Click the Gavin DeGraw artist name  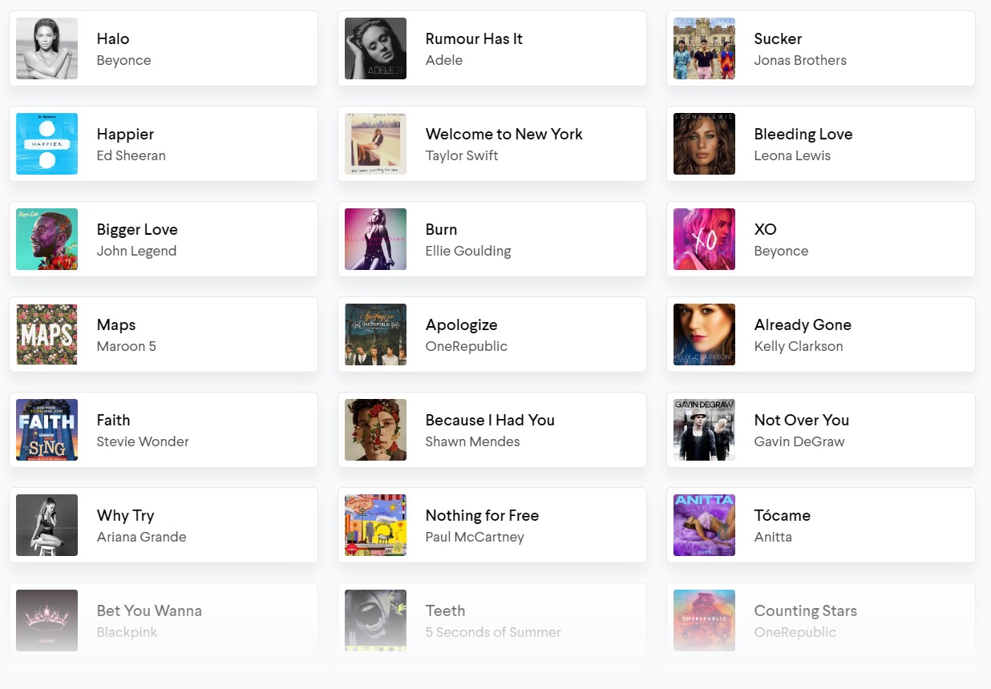(x=799, y=441)
